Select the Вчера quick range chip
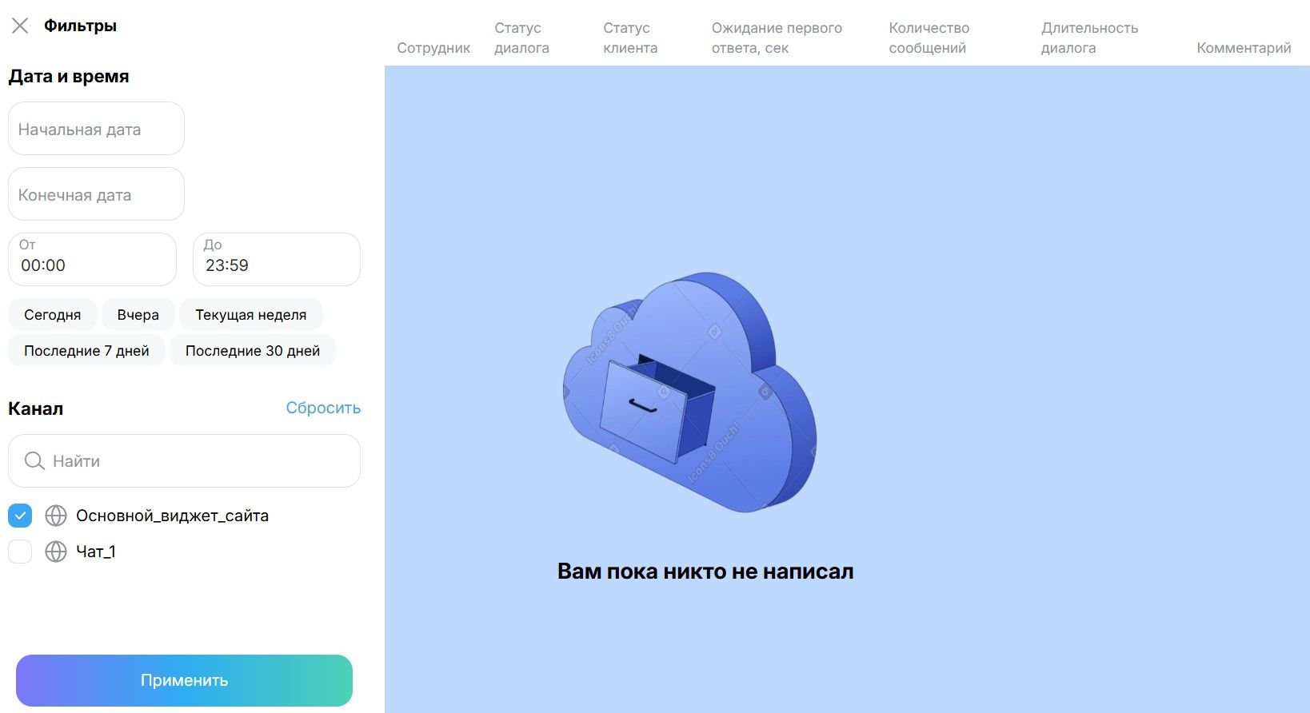This screenshot has width=1310, height=713. coord(138,315)
